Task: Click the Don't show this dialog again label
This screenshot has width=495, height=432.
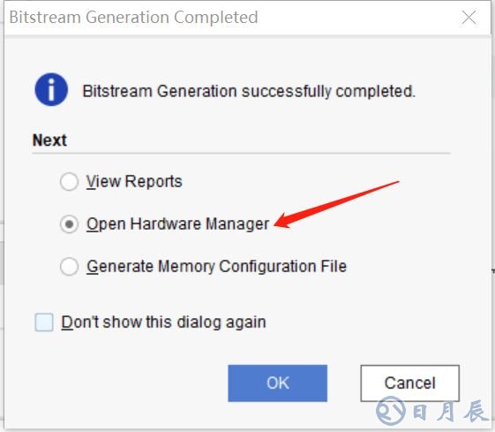Action: [x=163, y=322]
